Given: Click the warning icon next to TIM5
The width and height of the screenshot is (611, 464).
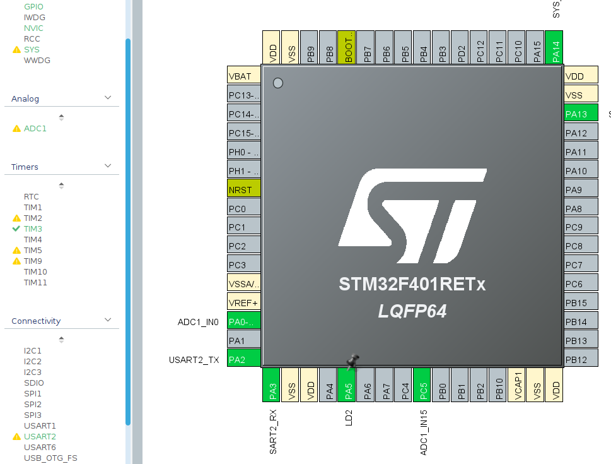Looking at the screenshot, I should click(x=16, y=250).
